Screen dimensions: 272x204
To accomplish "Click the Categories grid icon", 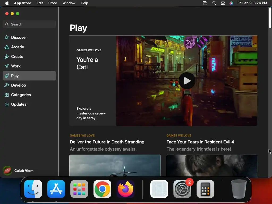I will (x=7, y=95).
